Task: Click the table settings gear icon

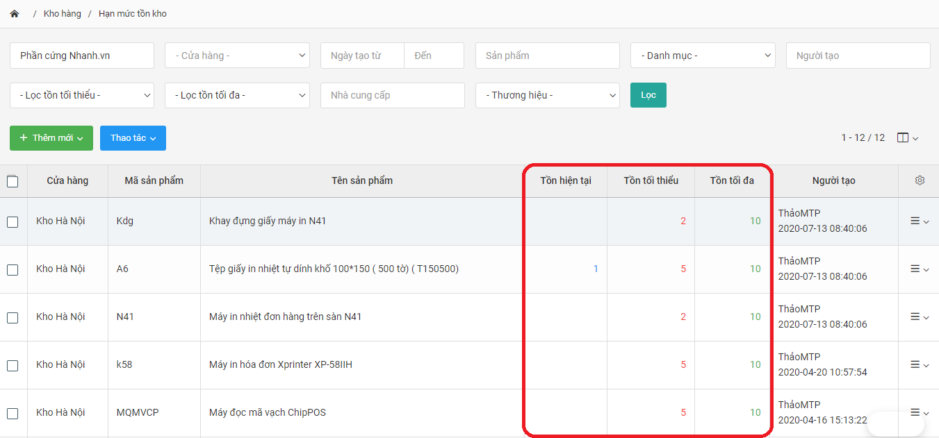Action: point(920,180)
